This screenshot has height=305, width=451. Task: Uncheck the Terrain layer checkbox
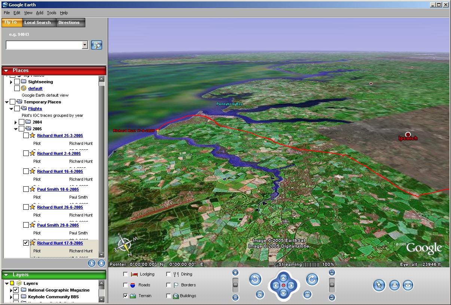(125, 296)
